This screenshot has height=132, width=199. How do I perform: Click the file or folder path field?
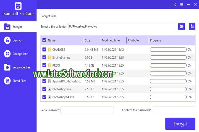121,26
